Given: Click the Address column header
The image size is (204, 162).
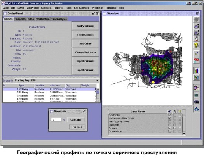Looking at the screenshot, I should pos(57,86).
